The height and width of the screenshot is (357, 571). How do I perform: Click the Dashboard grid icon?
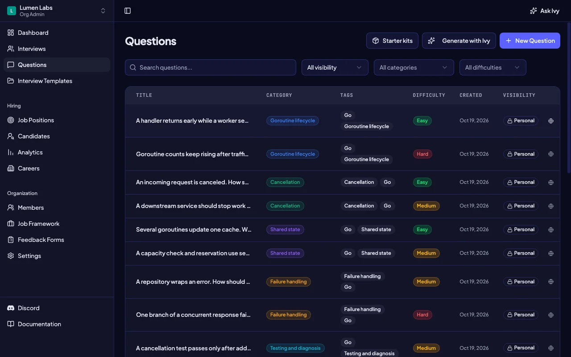pyautogui.click(x=11, y=33)
